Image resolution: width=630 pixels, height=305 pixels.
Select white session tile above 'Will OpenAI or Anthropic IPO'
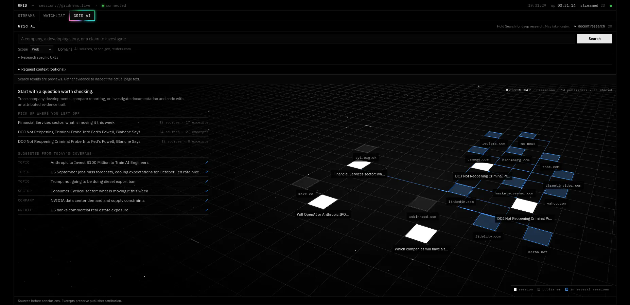pyautogui.click(x=322, y=202)
